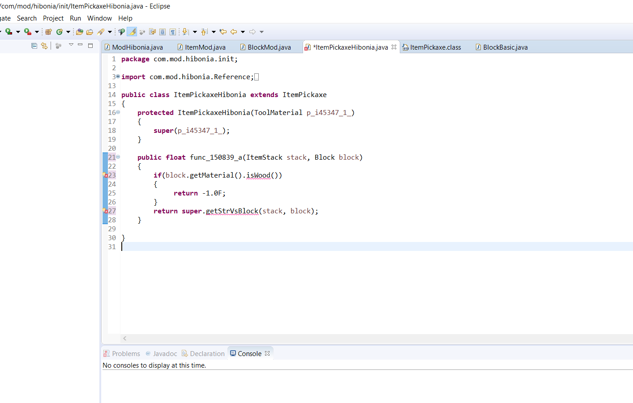The height and width of the screenshot is (403, 633).
Task: Expand the folded import statements
Action: click(x=118, y=76)
